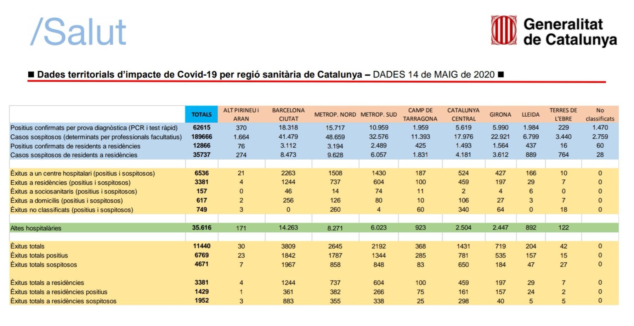Click the 'Positius confirmats per prova diagnòstica' row label

coord(94,128)
